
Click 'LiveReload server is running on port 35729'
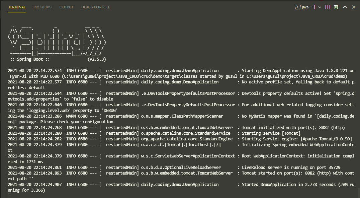click(x=291, y=168)
